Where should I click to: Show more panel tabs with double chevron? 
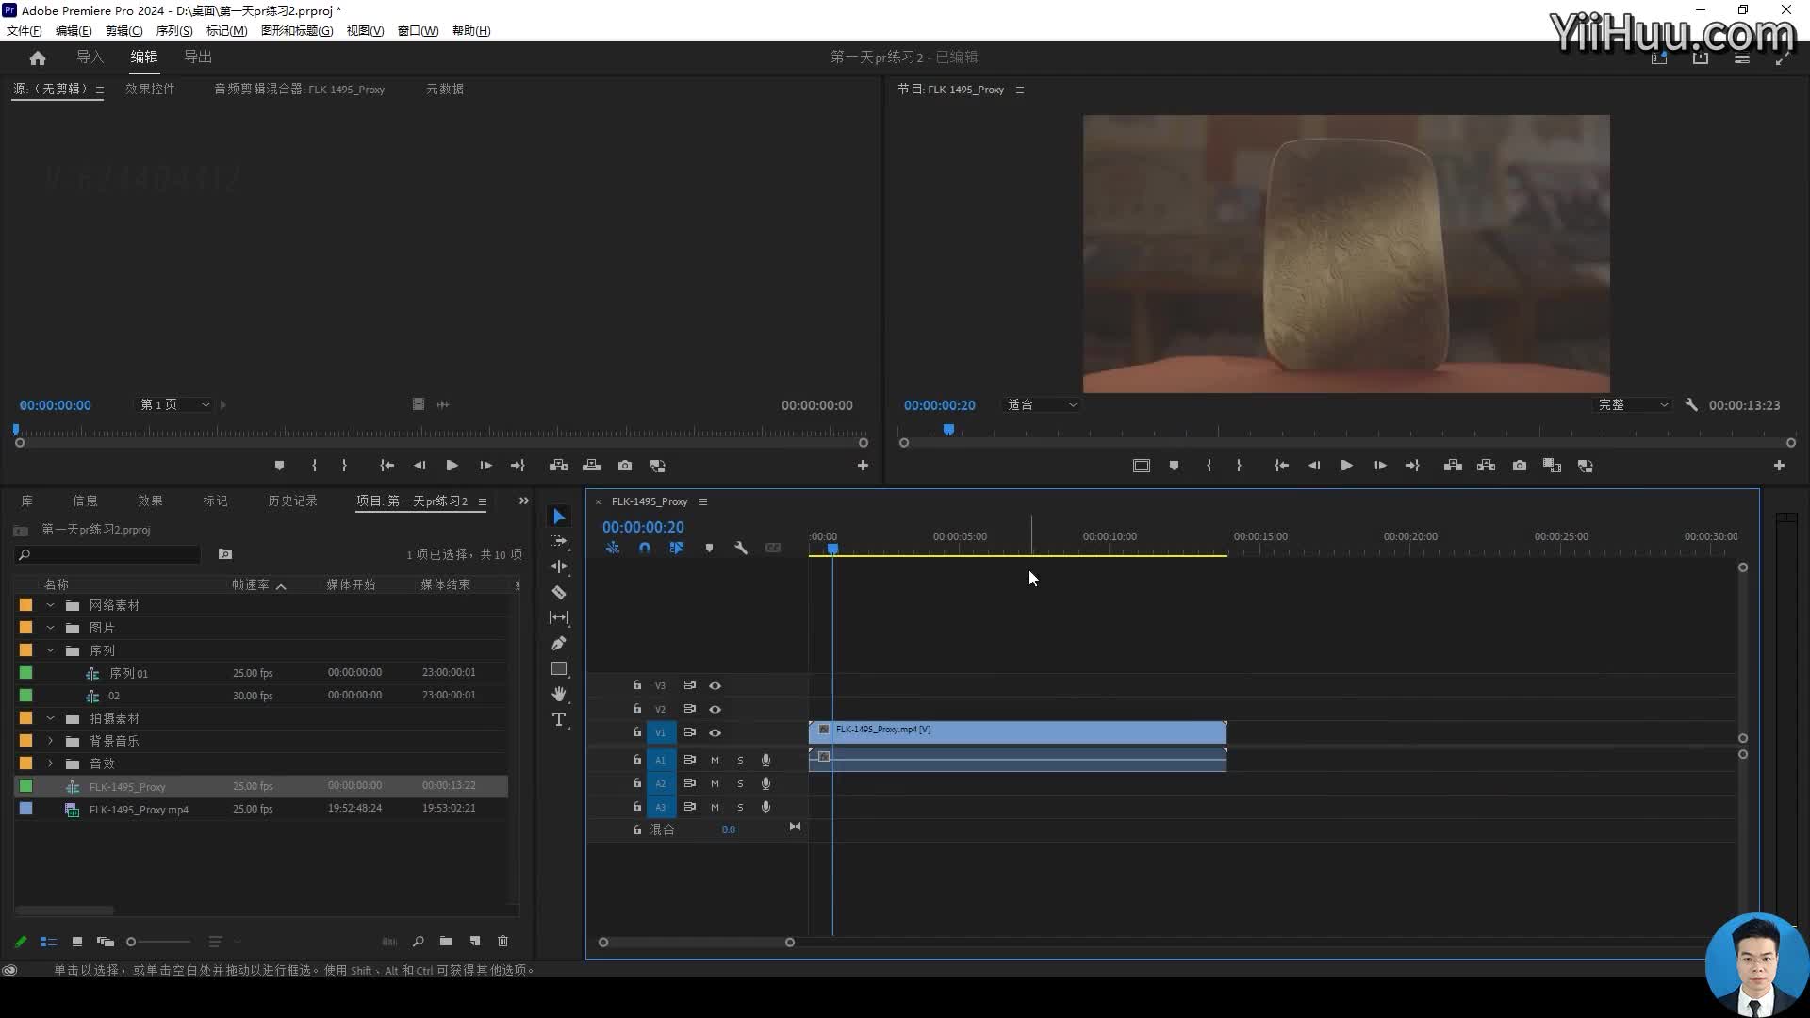(524, 501)
